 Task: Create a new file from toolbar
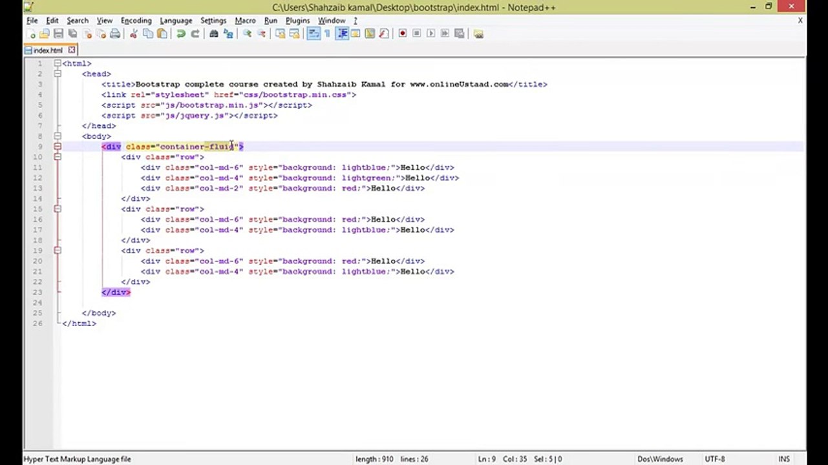30,34
